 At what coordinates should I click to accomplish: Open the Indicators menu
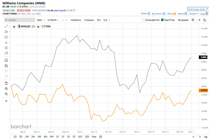point(76,20)
